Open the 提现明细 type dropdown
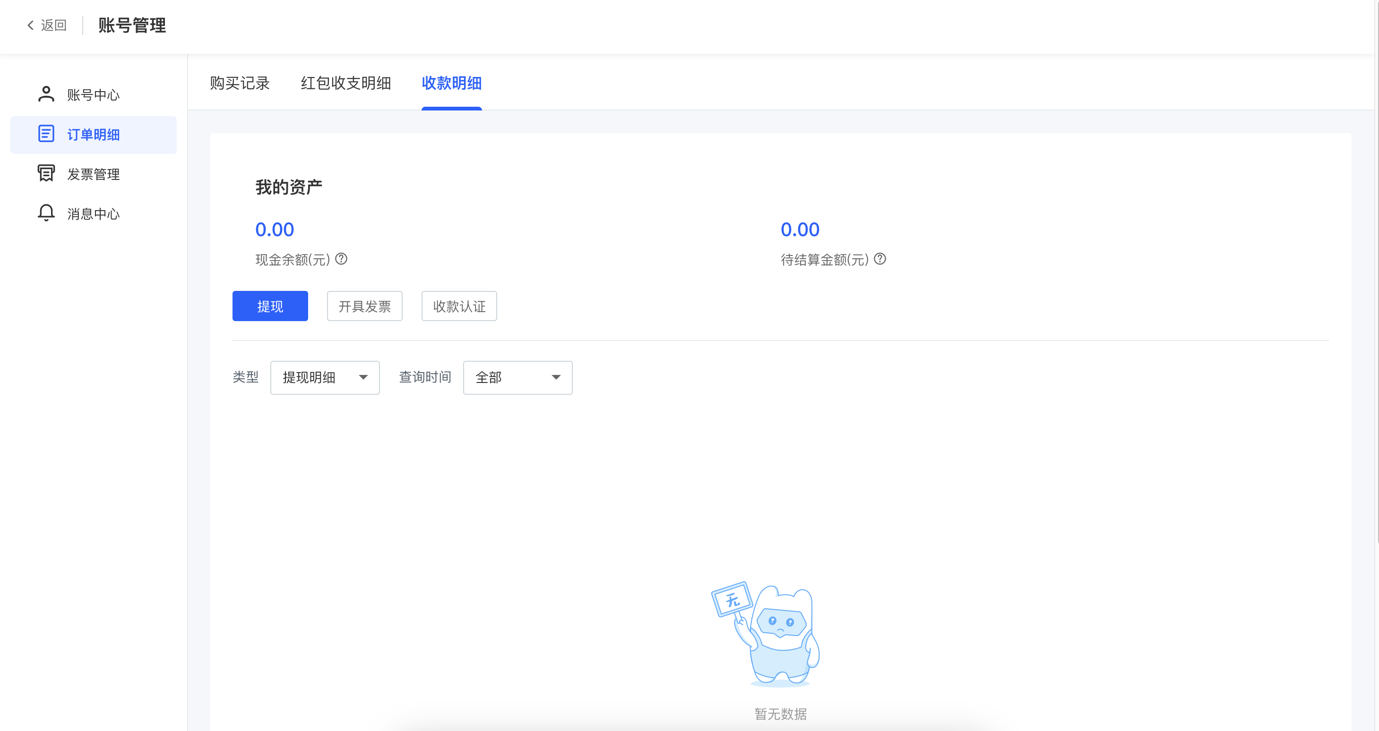The width and height of the screenshot is (1379, 731). (324, 377)
